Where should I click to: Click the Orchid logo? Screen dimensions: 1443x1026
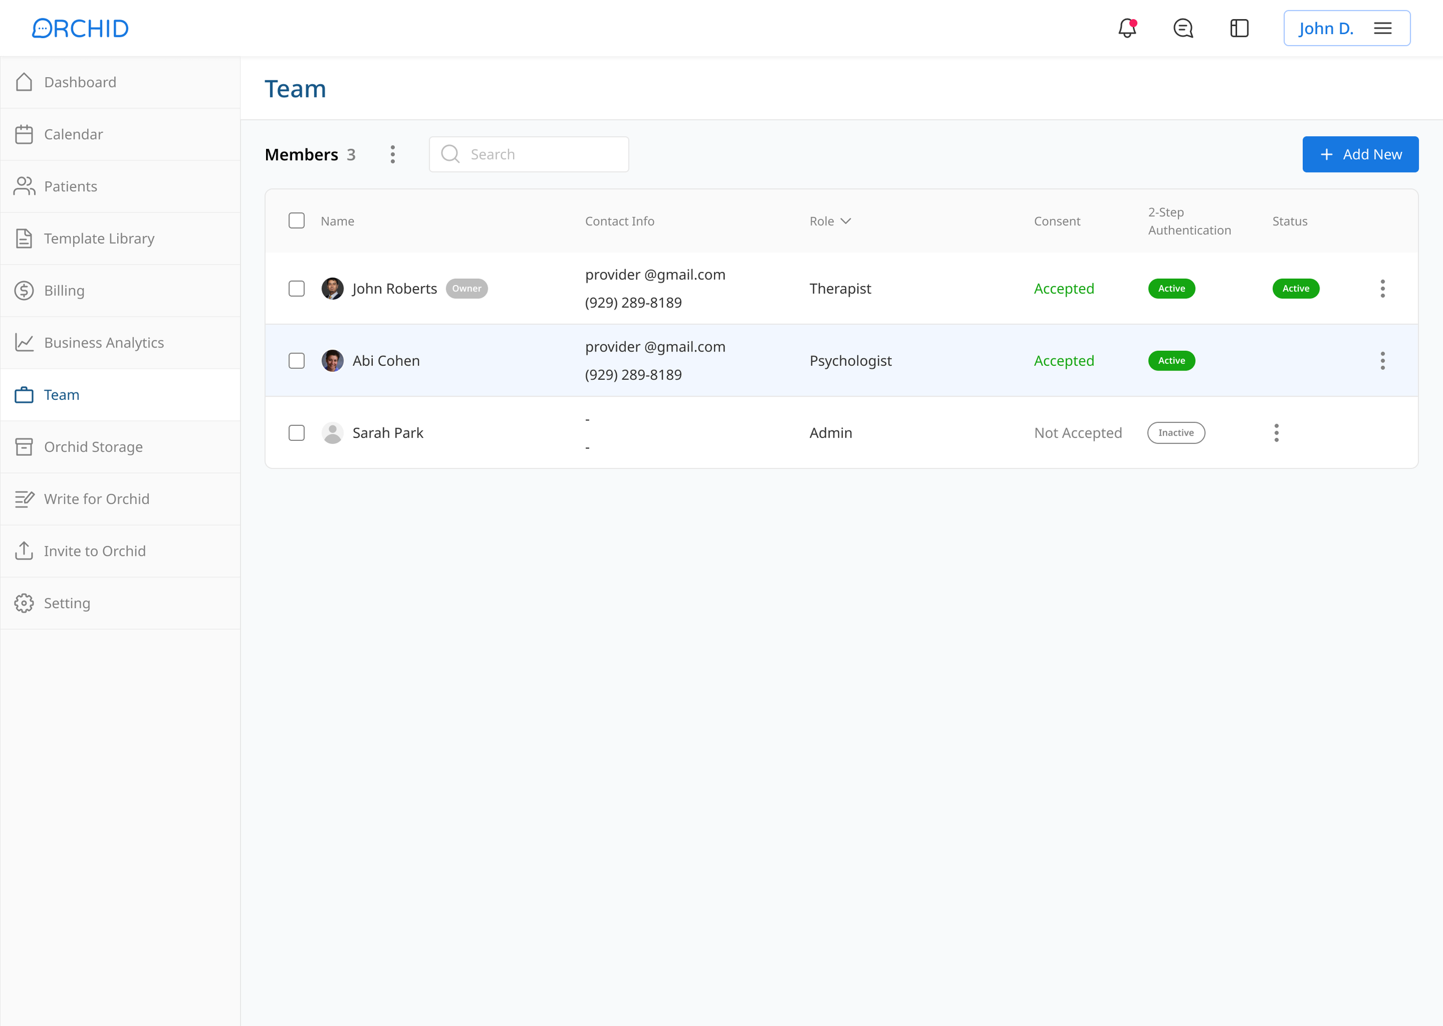coord(80,28)
